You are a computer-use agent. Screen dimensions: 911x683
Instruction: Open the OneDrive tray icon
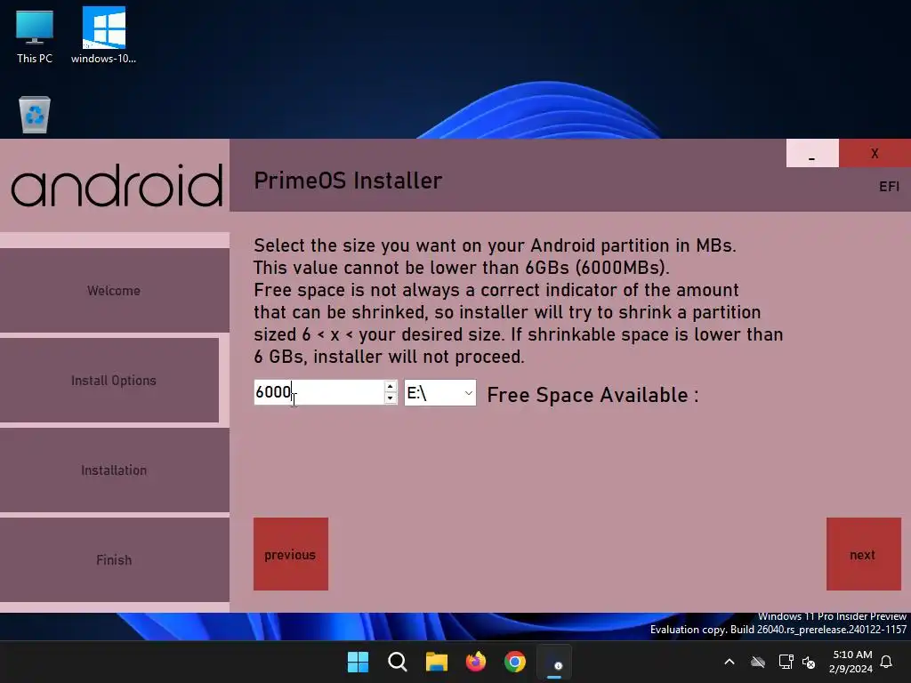(x=758, y=662)
